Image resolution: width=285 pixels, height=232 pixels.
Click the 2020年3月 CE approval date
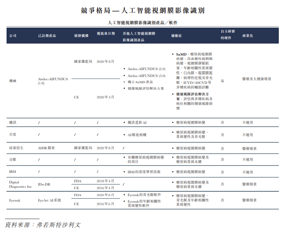[105, 97]
